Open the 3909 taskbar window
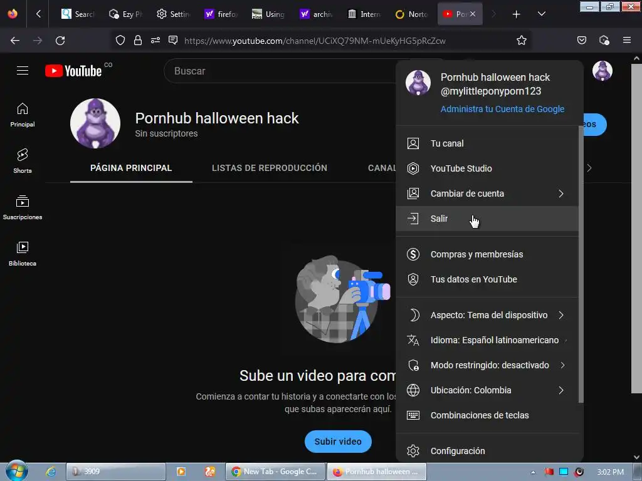This screenshot has width=642, height=481. tap(116, 472)
